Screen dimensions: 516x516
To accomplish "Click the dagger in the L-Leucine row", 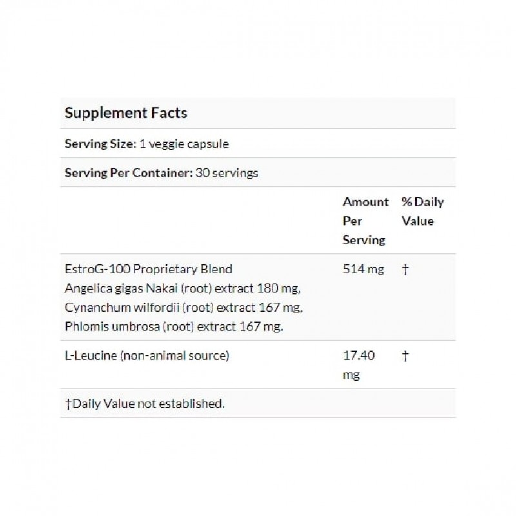I will click(405, 355).
